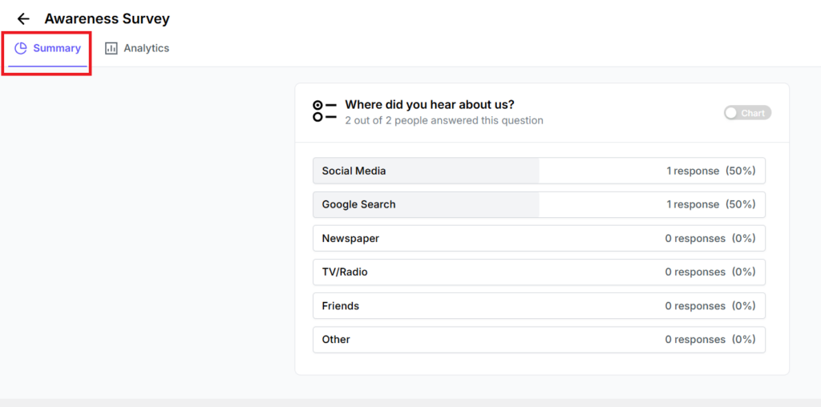Image resolution: width=821 pixels, height=407 pixels.
Task: Click the Analytics bar chart icon
Action: click(111, 48)
